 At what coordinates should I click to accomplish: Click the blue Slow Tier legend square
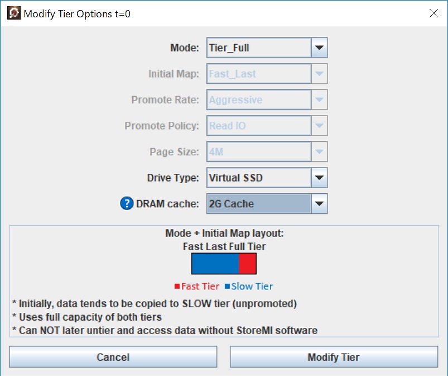coord(228,286)
